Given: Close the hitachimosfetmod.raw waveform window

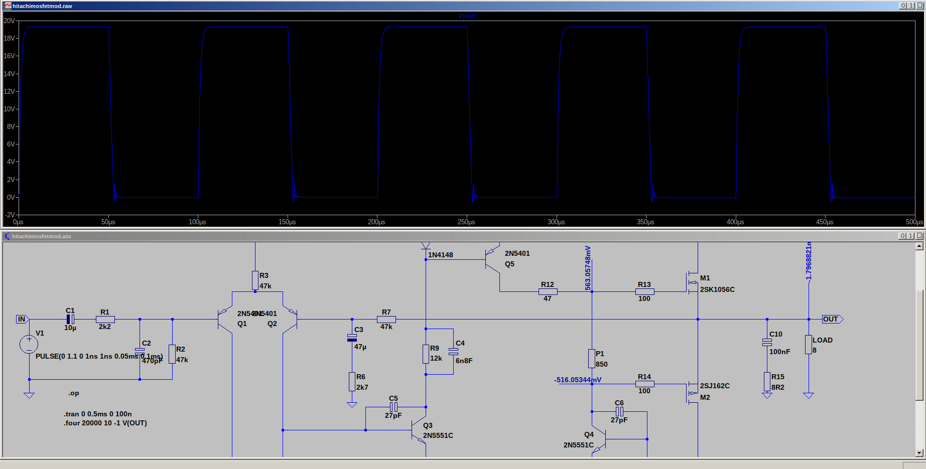Looking at the screenshot, I should click(919, 6).
